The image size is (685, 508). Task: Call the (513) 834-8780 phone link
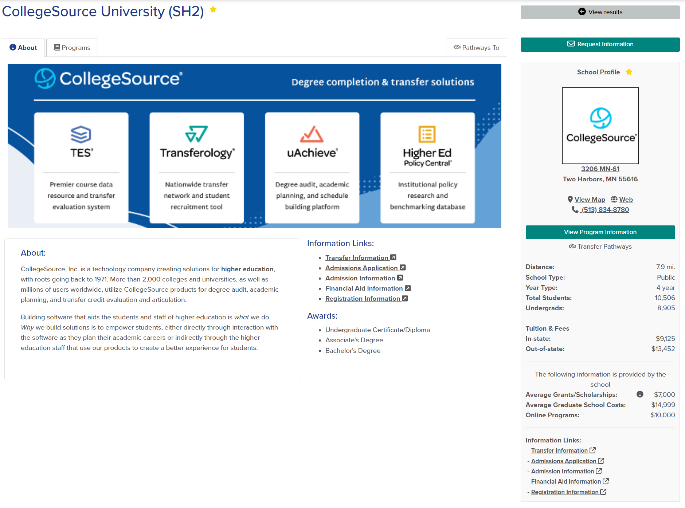click(x=605, y=210)
